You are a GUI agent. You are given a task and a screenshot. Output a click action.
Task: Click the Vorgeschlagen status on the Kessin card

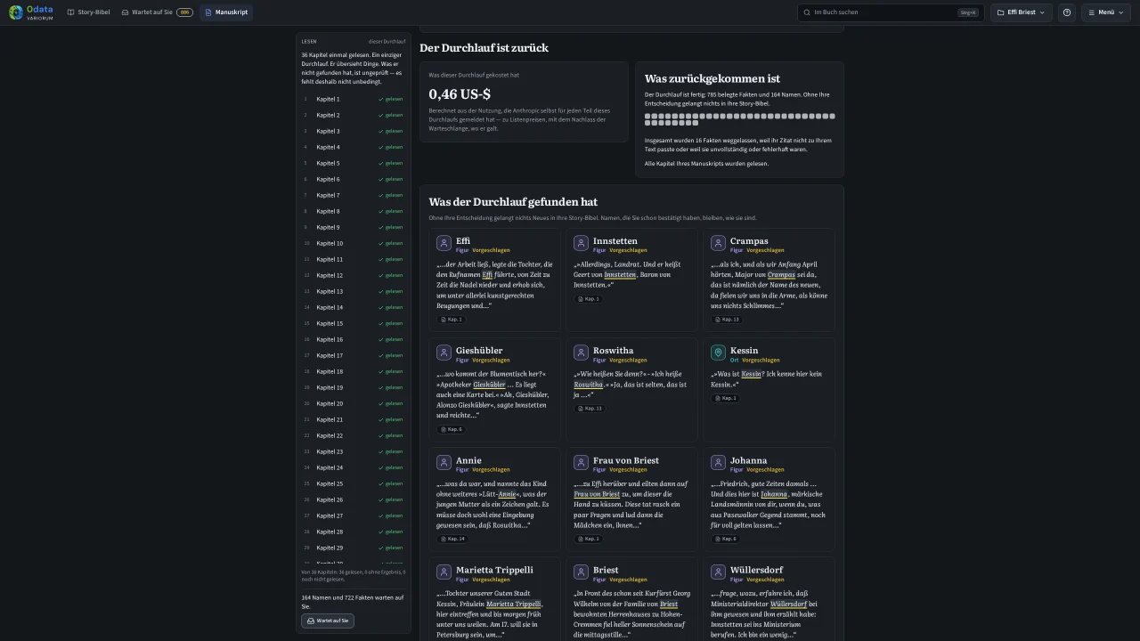761,361
